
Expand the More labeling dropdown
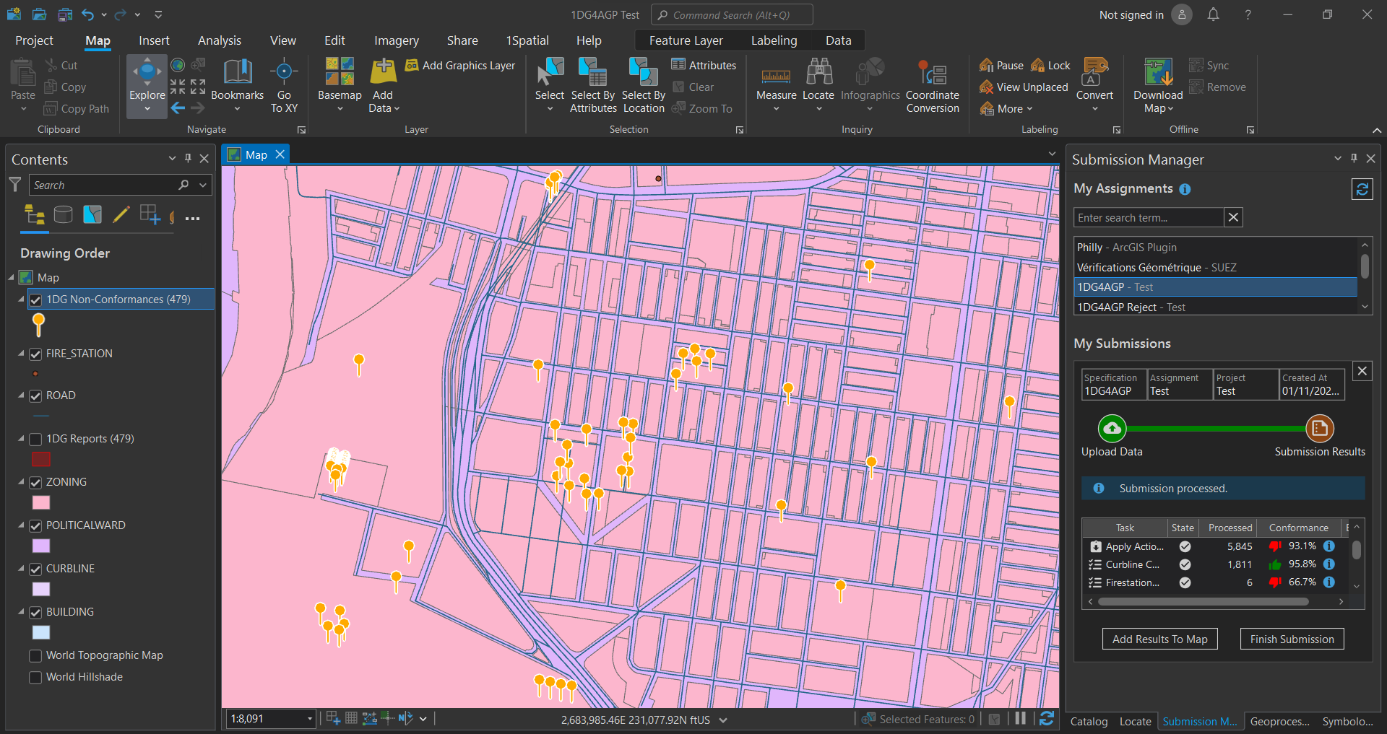coord(1007,109)
